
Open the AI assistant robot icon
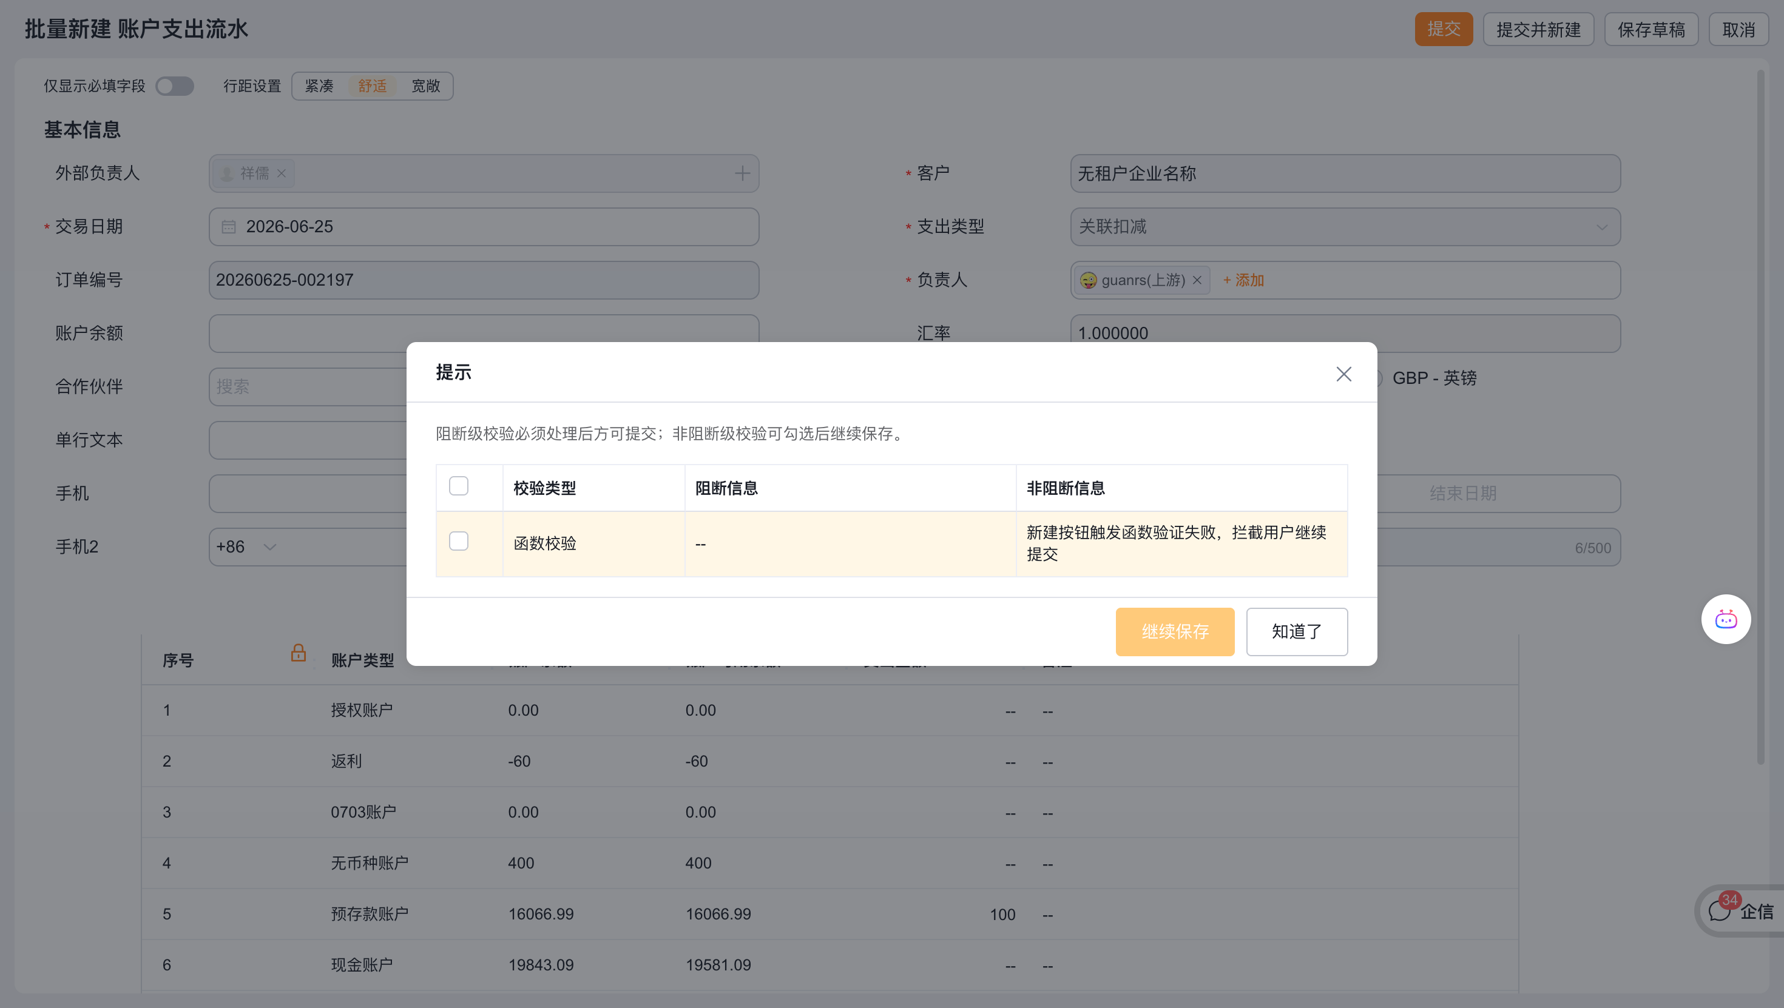1726,619
